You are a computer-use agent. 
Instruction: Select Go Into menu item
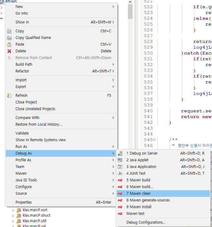(x=61, y=13)
